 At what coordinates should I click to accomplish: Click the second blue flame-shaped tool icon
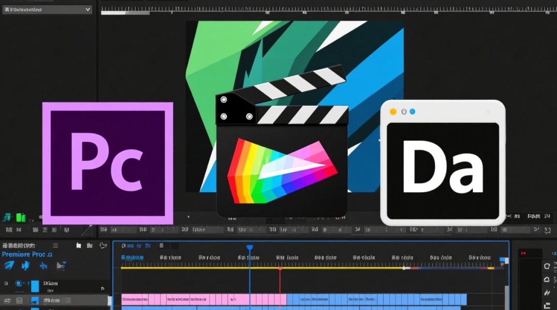(26, 265)
